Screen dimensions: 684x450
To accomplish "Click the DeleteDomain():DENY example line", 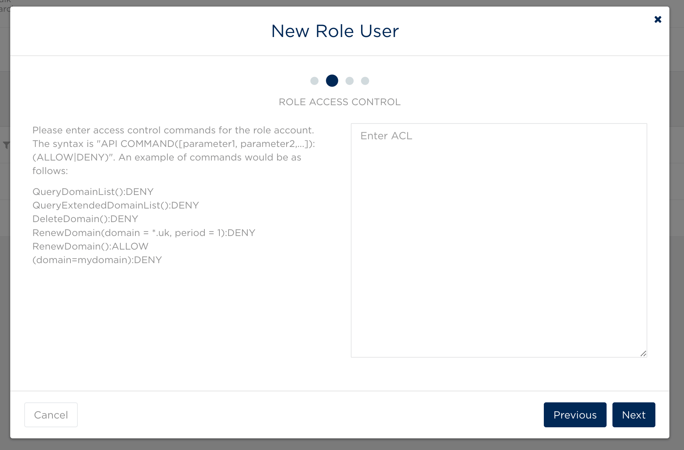I will [85, 219].
